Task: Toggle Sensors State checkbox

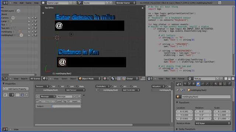Action: point(77,87)
